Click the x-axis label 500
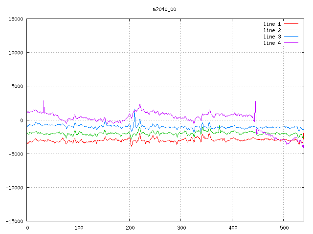 [284, 228]
